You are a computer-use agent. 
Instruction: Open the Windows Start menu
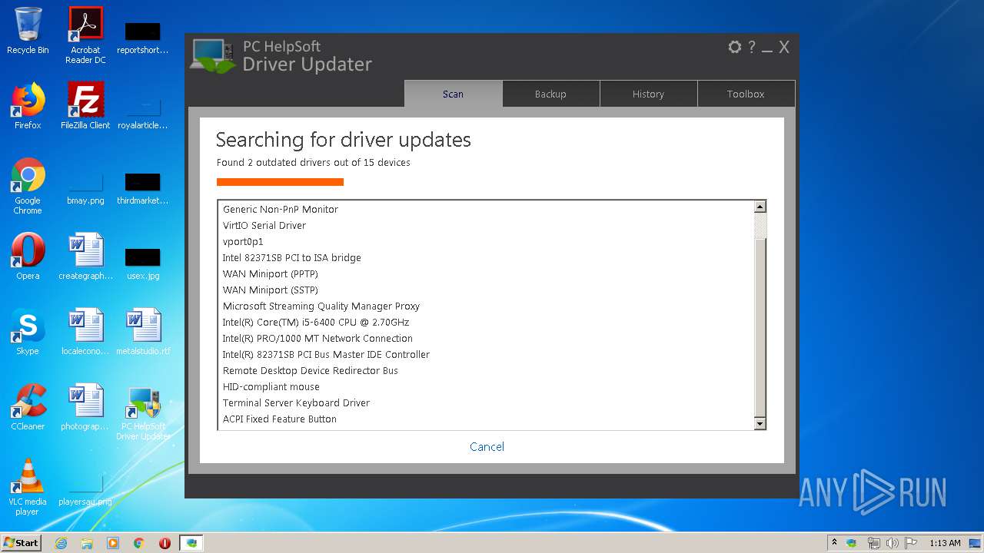[21, 542]
